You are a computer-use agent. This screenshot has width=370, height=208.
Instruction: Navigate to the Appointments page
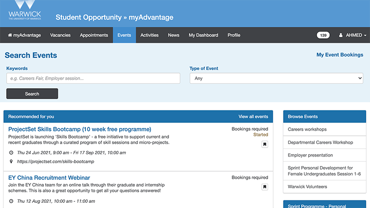pos(93,35)
